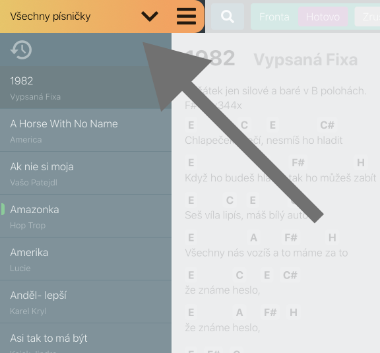Select song 1982 by Vypsaná Fixa
This screenshot has height=353, width=380.
(x=86, y=88)
